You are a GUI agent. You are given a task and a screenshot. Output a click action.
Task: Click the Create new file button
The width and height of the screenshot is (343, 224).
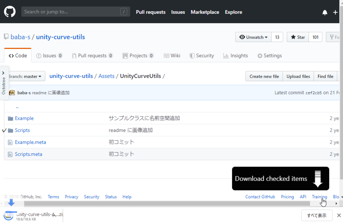(264, 76)
